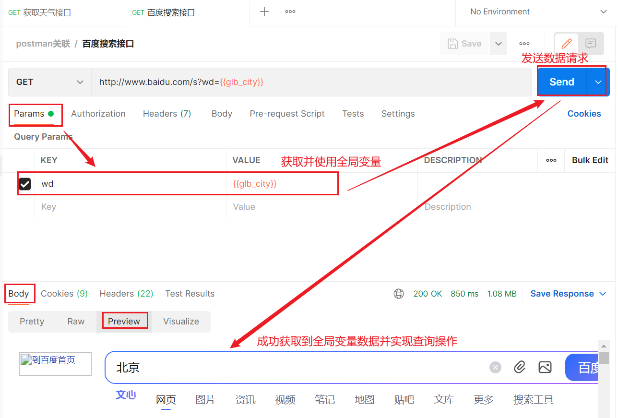
Task: Click the network globe icon
Action: tap(399, 294)
